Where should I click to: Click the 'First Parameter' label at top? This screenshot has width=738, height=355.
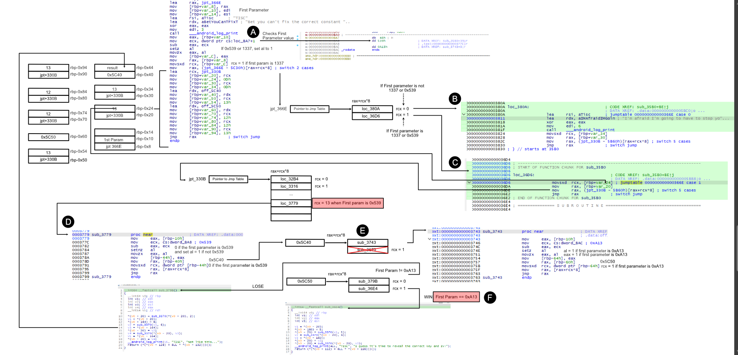(x=254, y=10)
